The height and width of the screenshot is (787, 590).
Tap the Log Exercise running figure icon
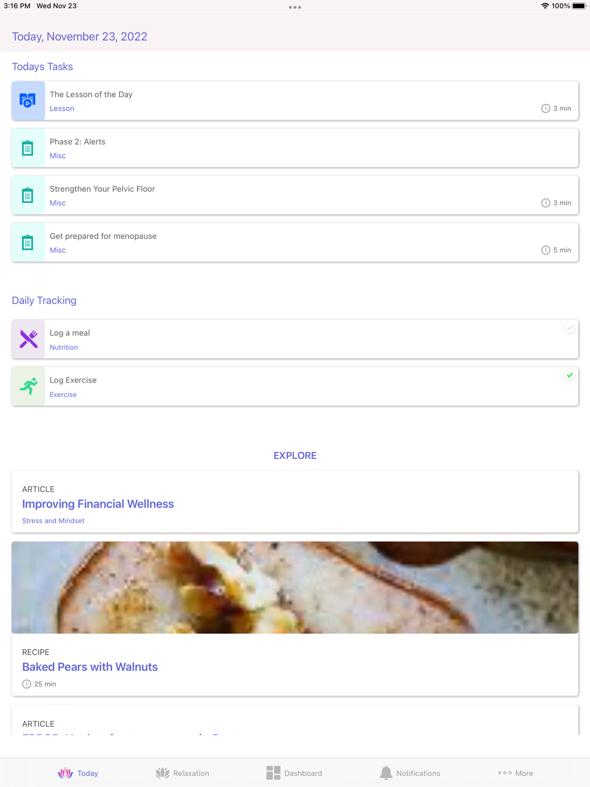point(28,386)
